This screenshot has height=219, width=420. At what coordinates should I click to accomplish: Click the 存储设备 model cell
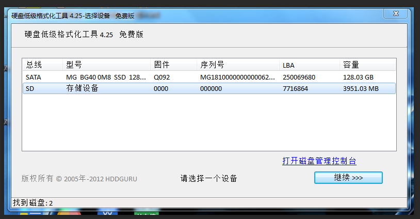[82, 88]
